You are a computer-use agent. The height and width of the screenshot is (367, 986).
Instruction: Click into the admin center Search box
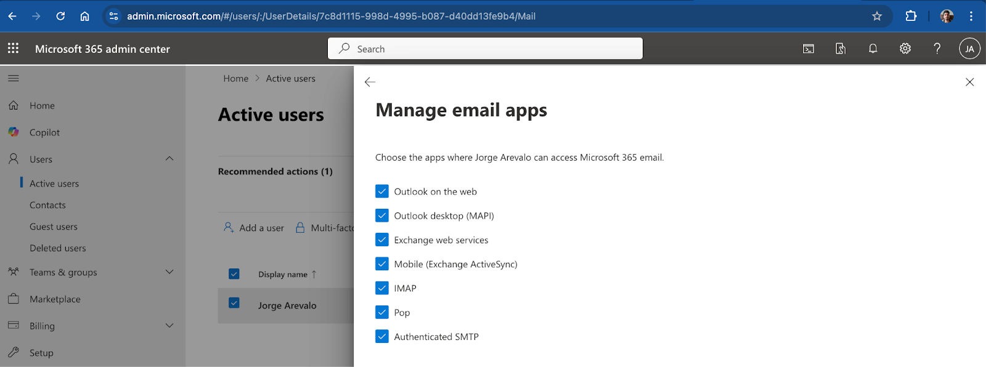click(485, 49)
